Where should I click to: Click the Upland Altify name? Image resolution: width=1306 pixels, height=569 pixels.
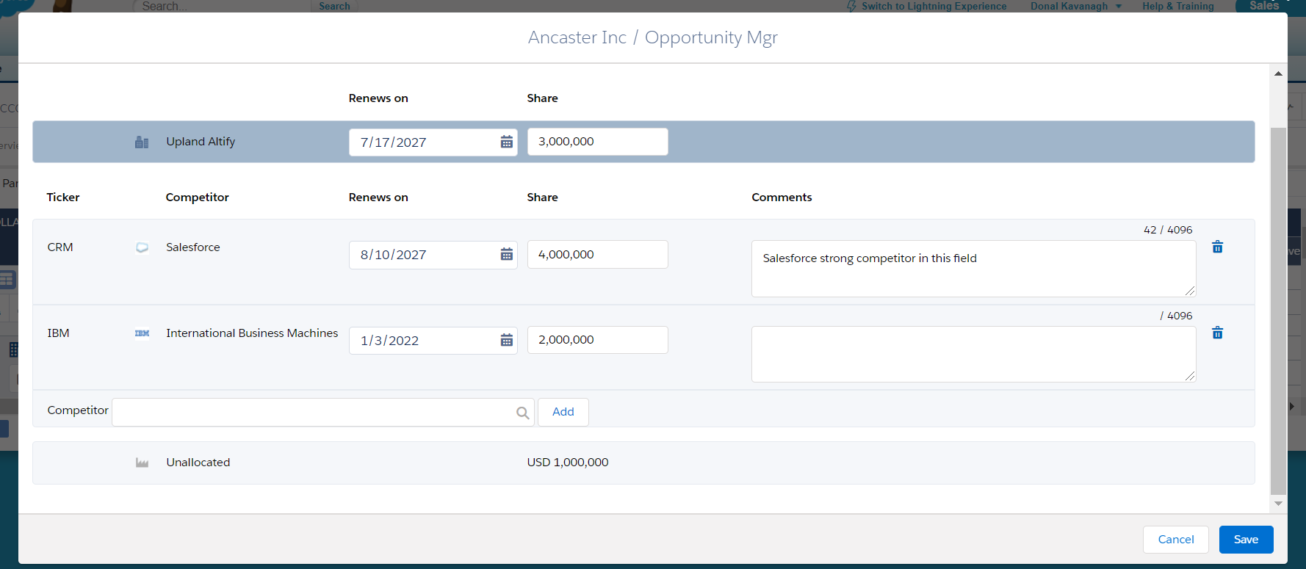201,142
